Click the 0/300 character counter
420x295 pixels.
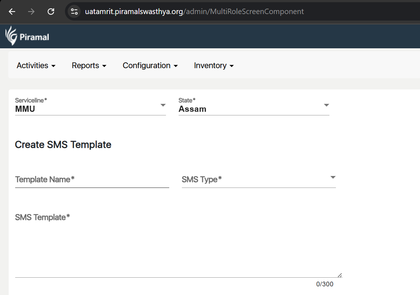point(325,284)
